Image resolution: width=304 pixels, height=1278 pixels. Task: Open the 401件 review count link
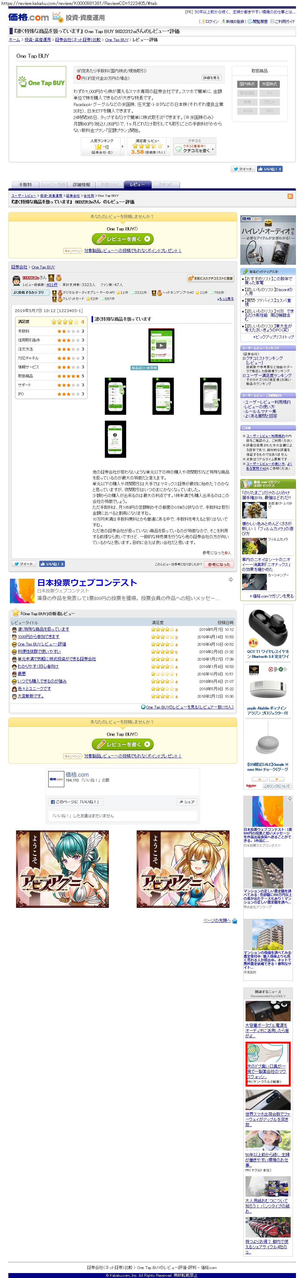(52, 285)
